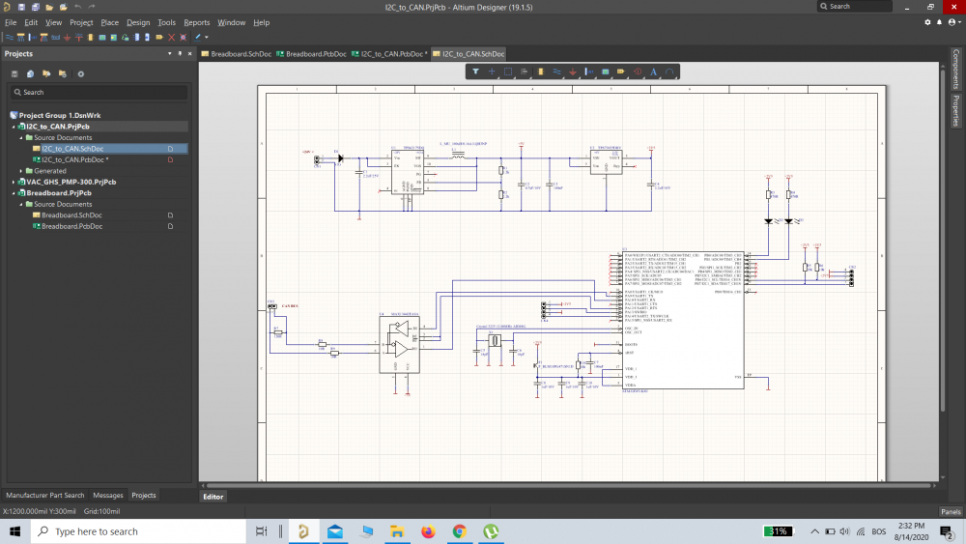This screenshot has width=966, height=544.
Task: Pin the Projects panel
Action: point(180,53)
